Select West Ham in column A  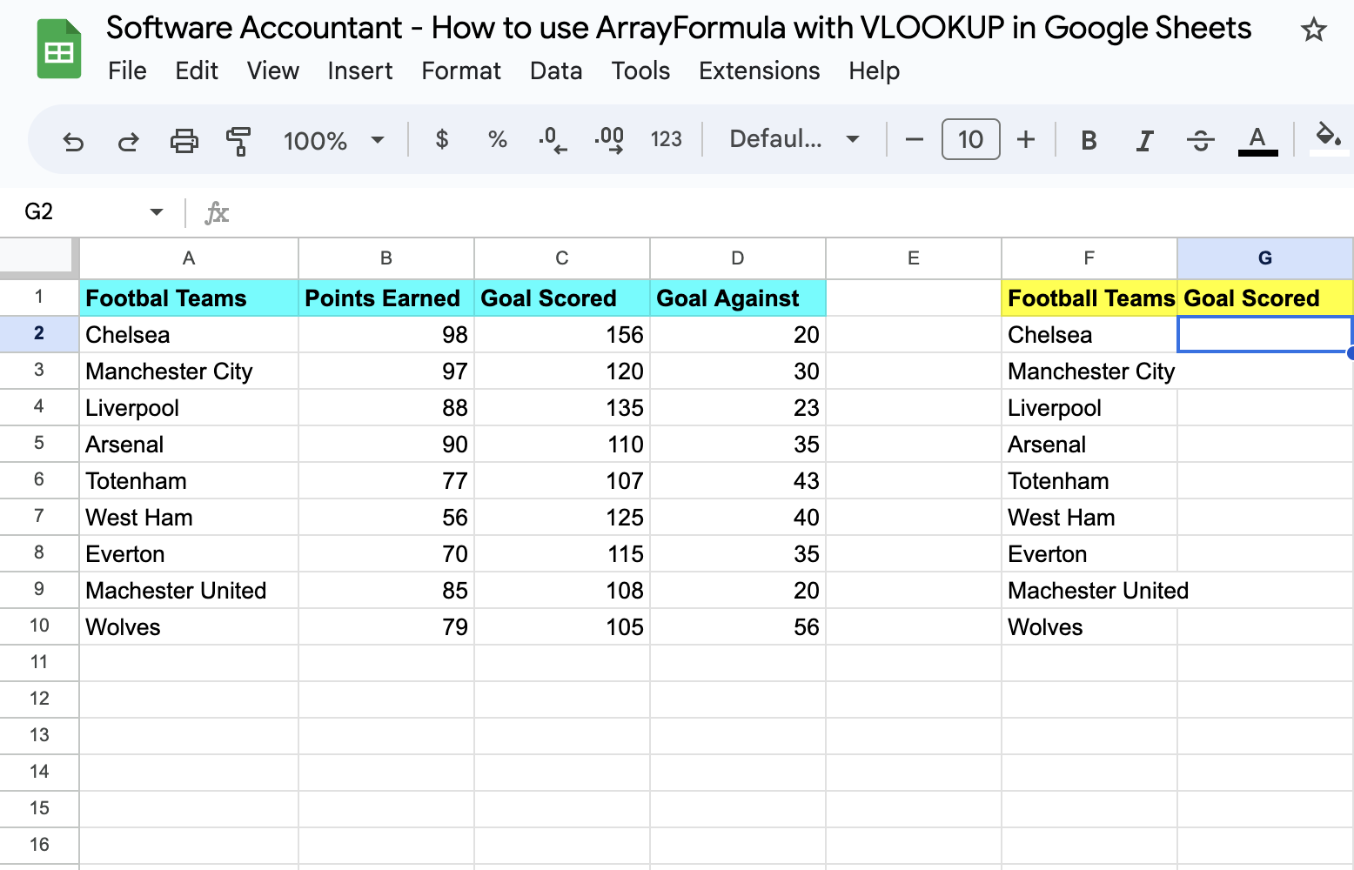point(189,517)
